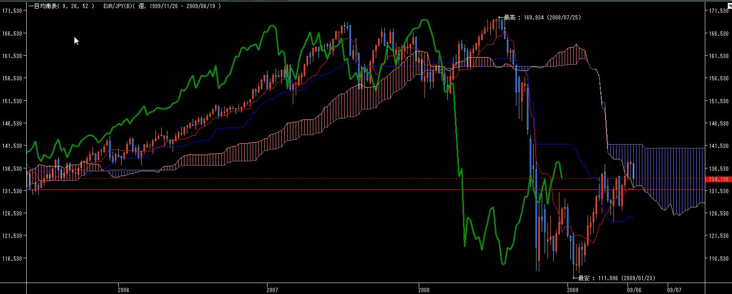
Task: Click the 2007 year marker on time axis
Action: coord(272,289)
